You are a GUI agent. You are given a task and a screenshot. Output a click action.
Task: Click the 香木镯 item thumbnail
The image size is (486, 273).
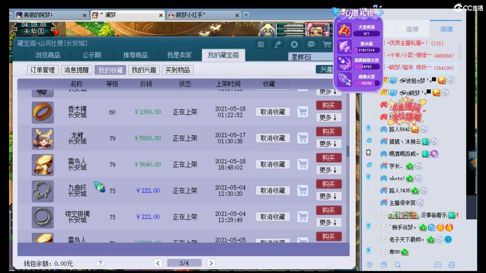43,112
